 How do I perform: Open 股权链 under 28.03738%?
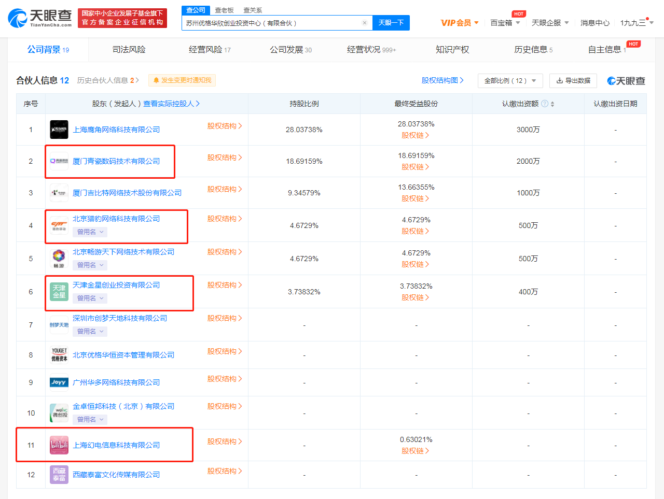tap(416, 135)
